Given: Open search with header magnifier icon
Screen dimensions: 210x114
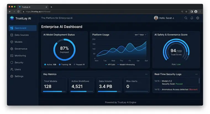Looking at the screenshot, I should pyautogui.click(x=186, y=18).
